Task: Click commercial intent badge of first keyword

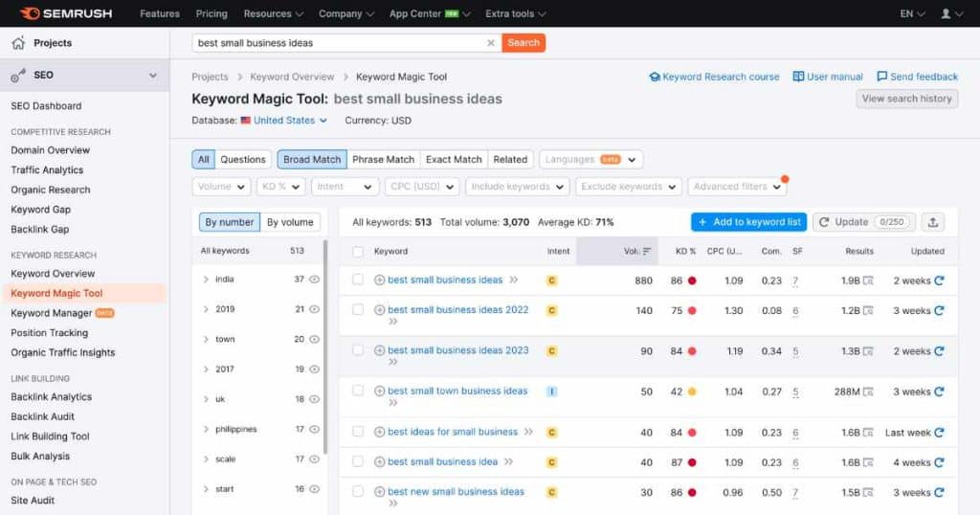Action: click(552, 280)
